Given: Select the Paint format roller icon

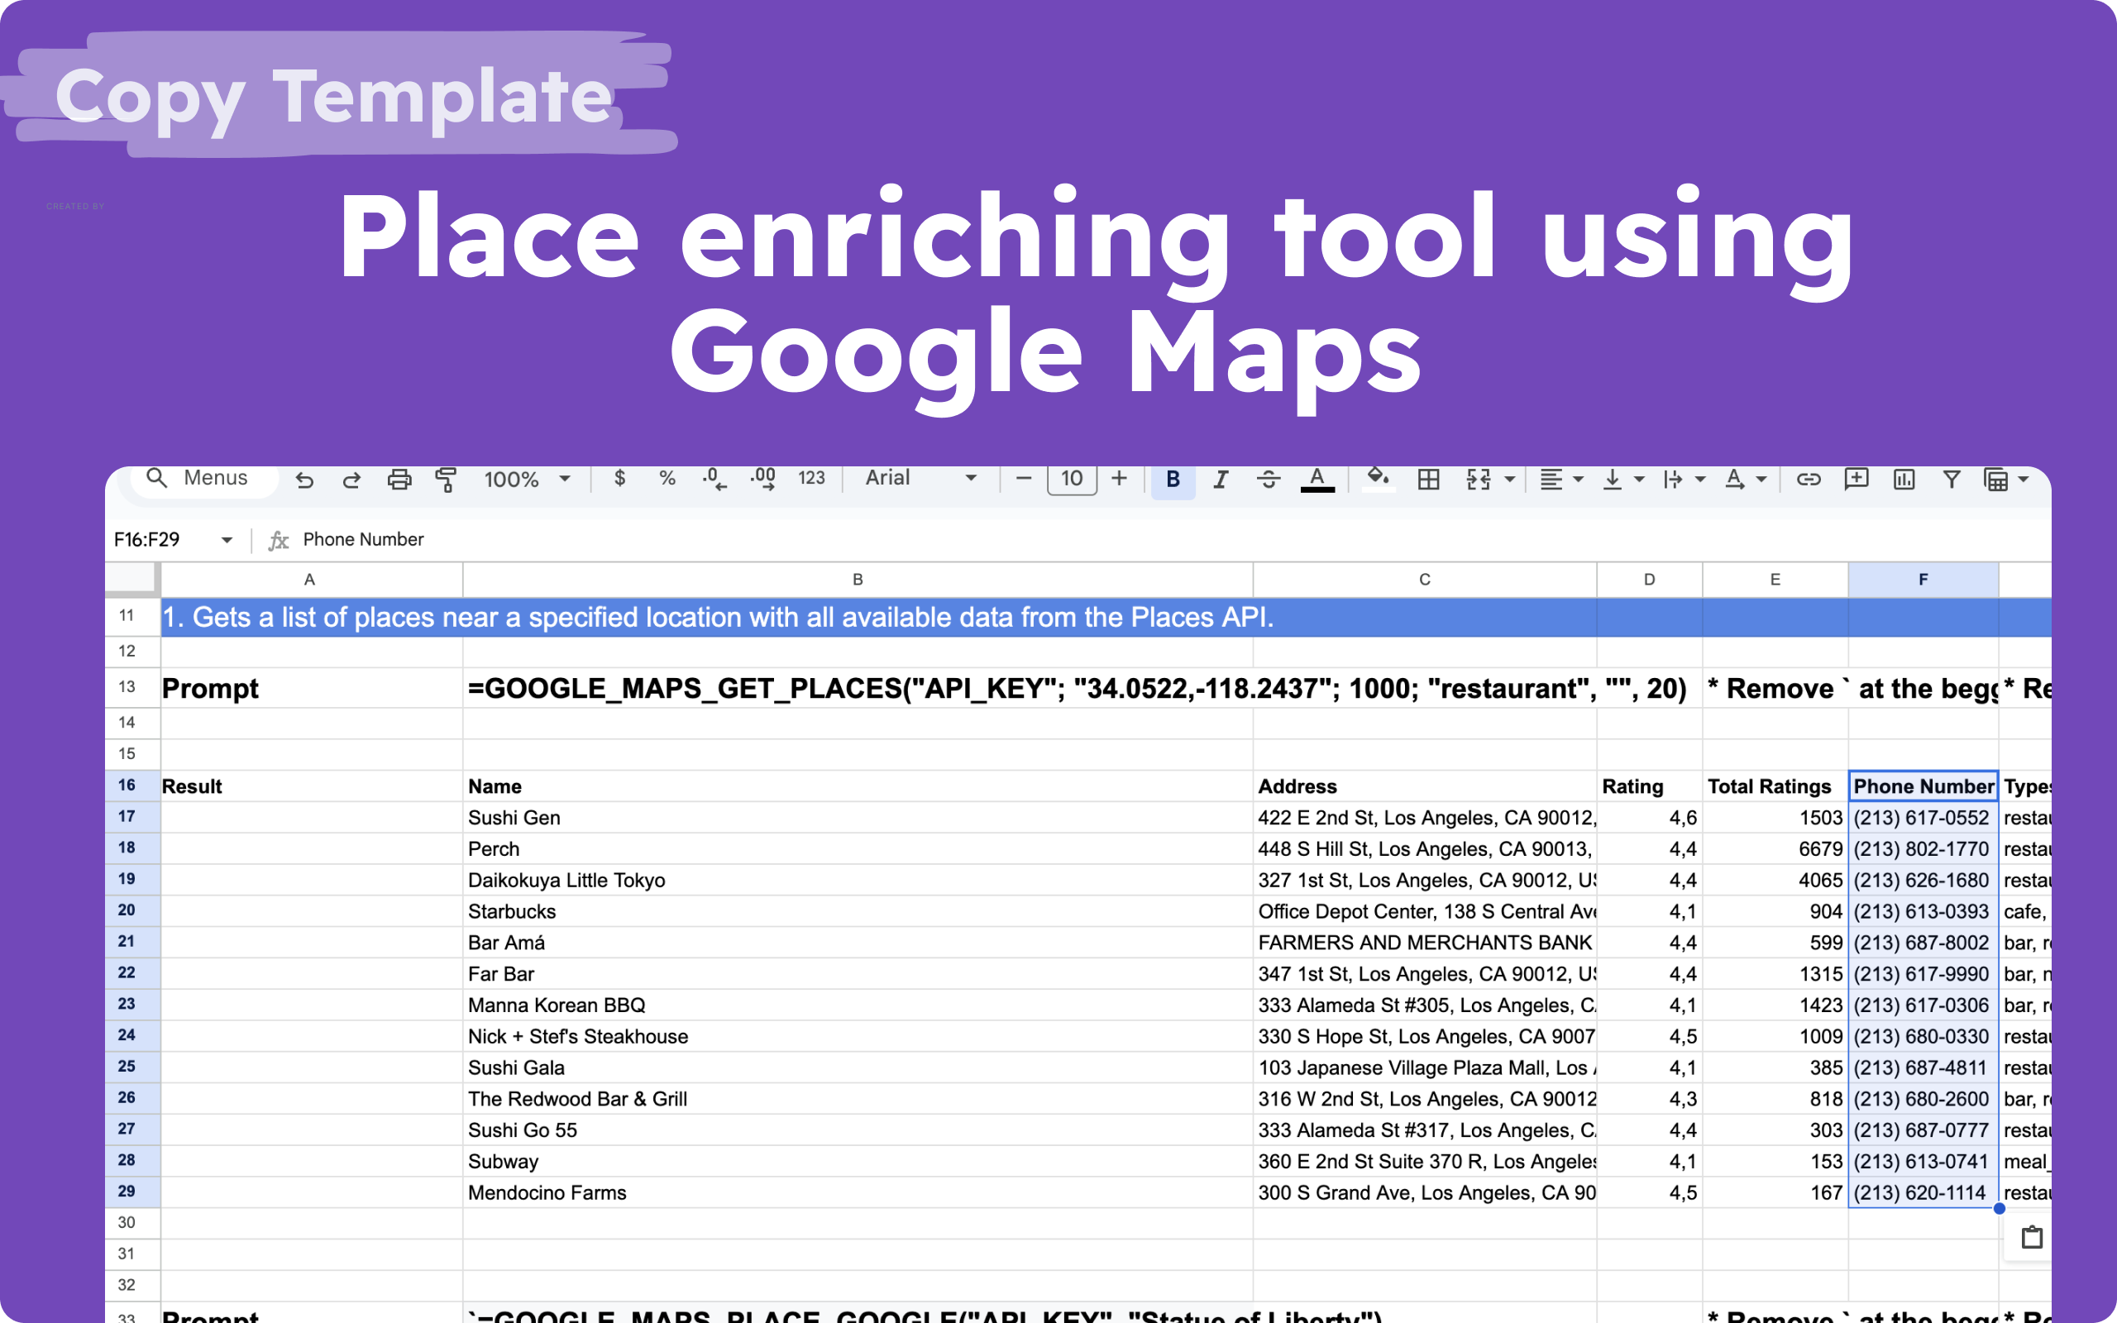Looking at the screenshot, I should click(447, 479).
